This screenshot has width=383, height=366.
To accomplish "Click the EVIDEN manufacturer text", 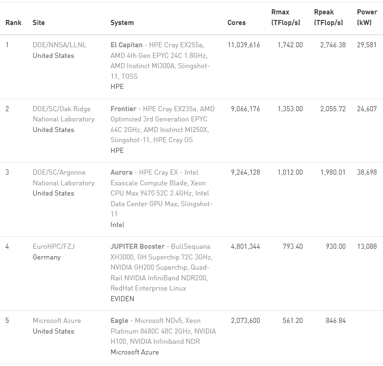I will pyautogui.click(x=122, y=299).
